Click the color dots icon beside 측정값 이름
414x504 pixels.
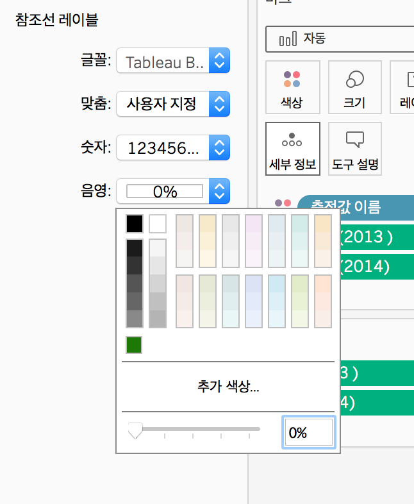click(283, 203)
